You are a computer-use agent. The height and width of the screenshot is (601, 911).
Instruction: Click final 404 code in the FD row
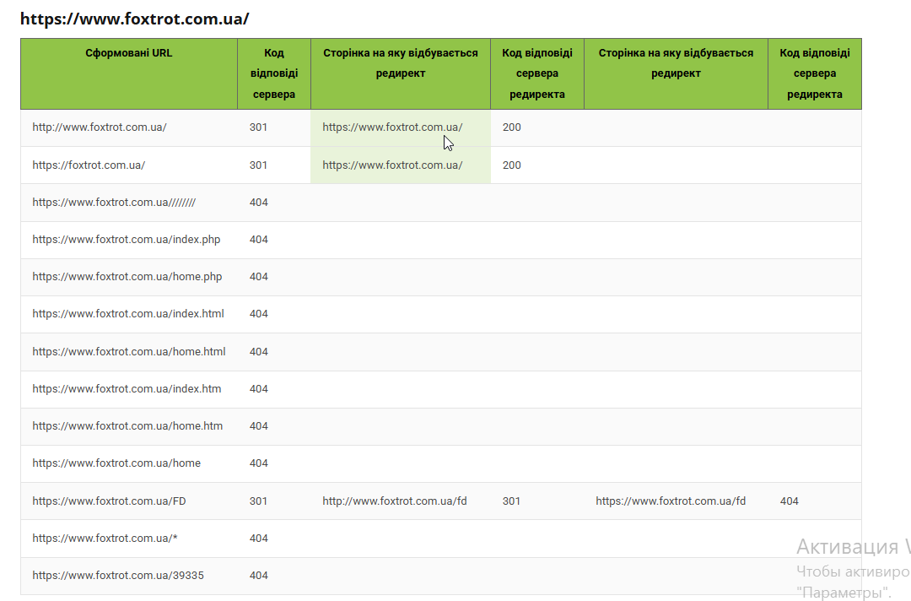tap(789, 501)
